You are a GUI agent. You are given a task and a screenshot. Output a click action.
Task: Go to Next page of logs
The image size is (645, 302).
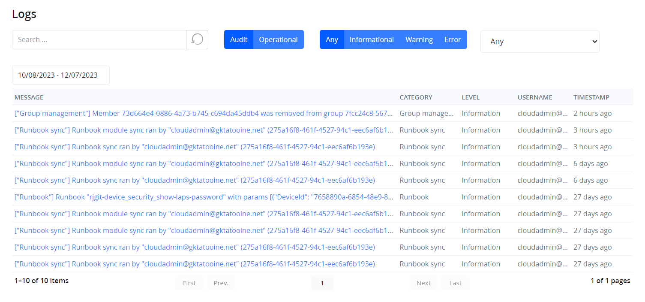click(423, 283)
